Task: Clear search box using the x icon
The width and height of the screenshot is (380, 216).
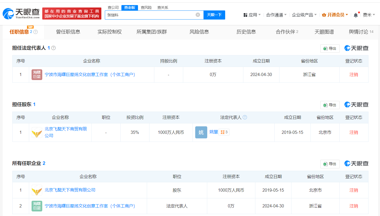Action: (198, 15)
